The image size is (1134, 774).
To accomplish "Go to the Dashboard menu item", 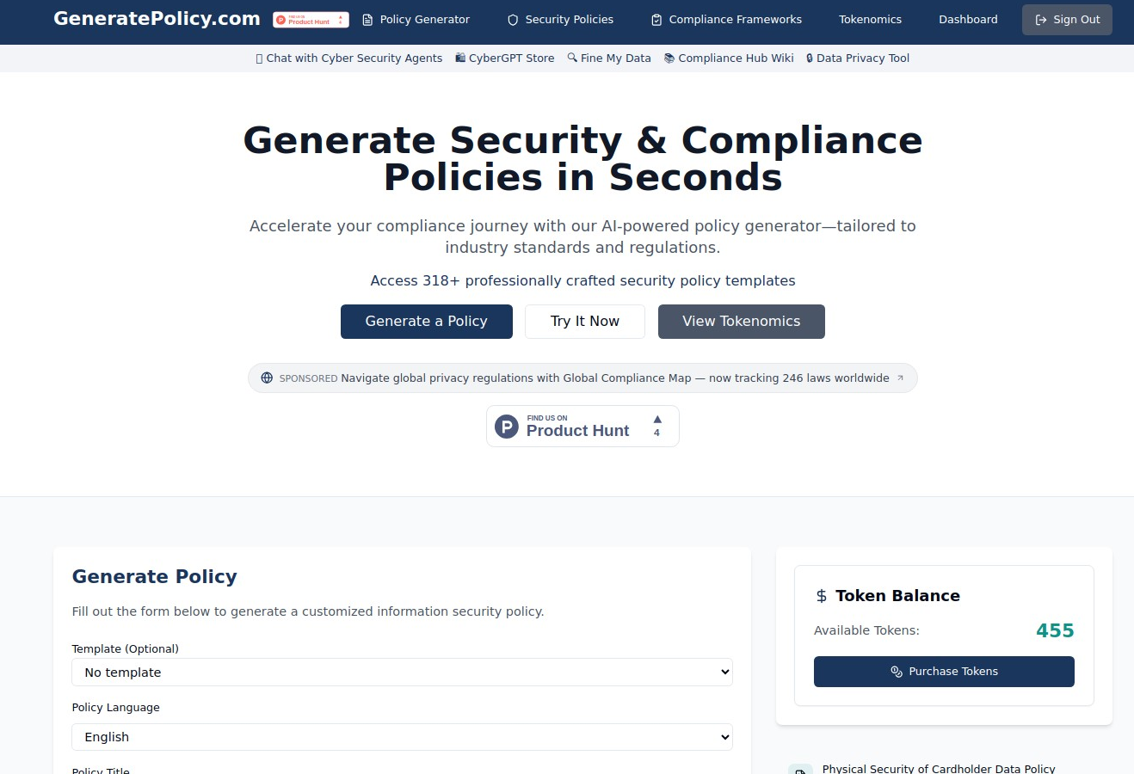I will pos(967,19).
